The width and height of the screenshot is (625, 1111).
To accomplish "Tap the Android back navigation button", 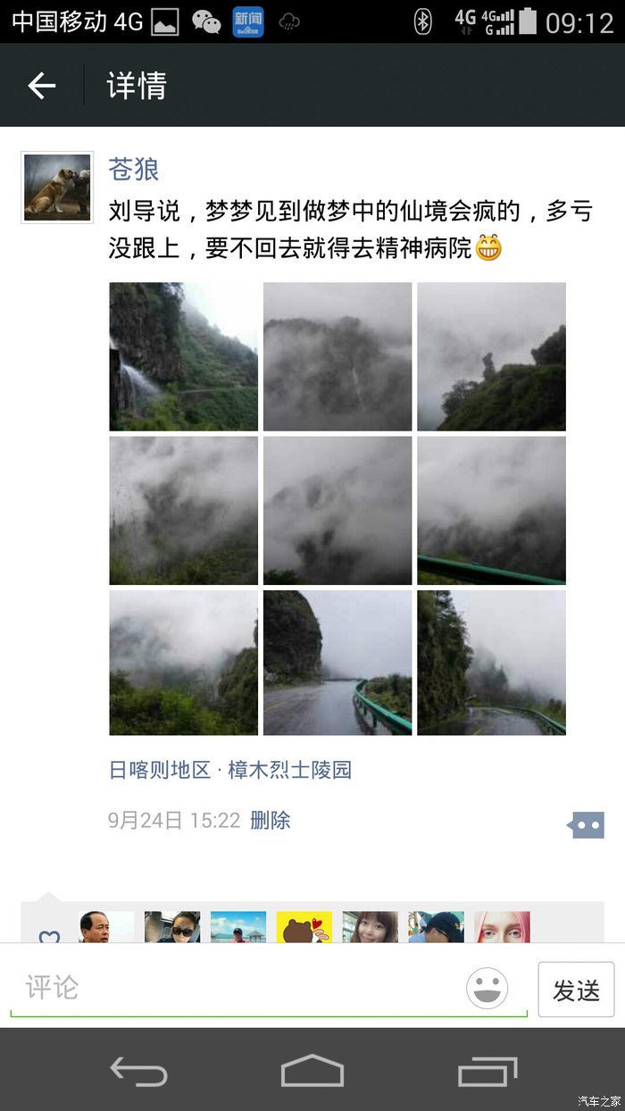I will (138, 1069).
